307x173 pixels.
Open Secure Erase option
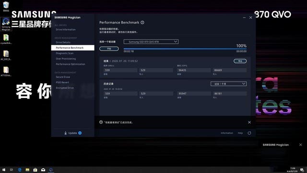[63, 77]
